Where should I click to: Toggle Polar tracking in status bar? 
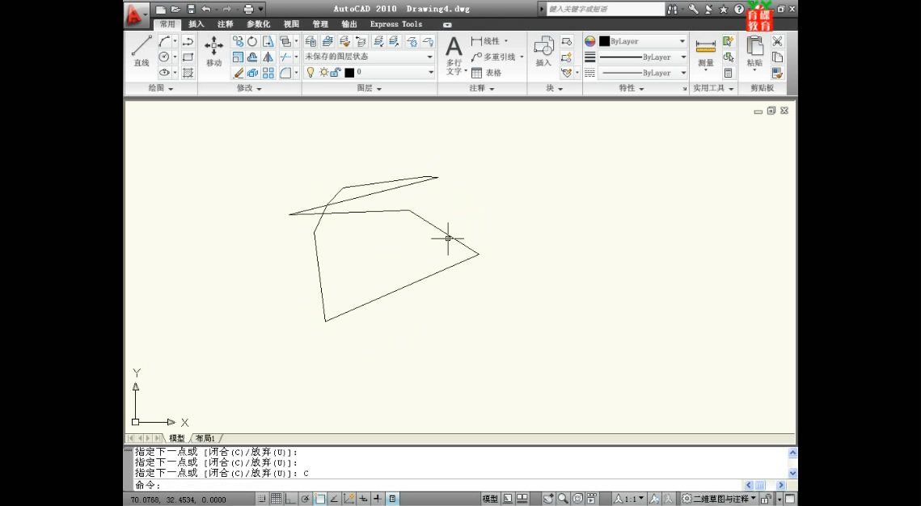pos(305,499)
